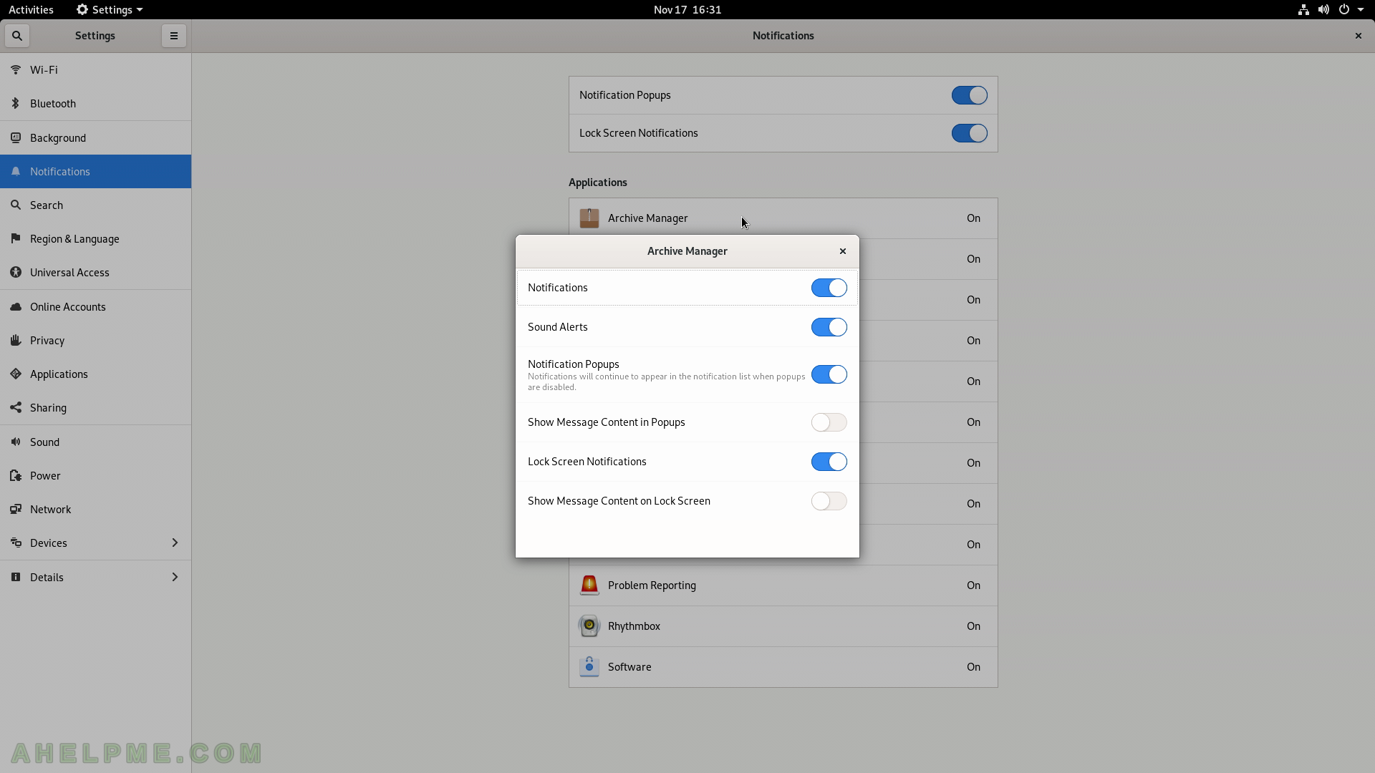Click the Applications section heading
1375x773 pixels.
click(x=598, y=183)
